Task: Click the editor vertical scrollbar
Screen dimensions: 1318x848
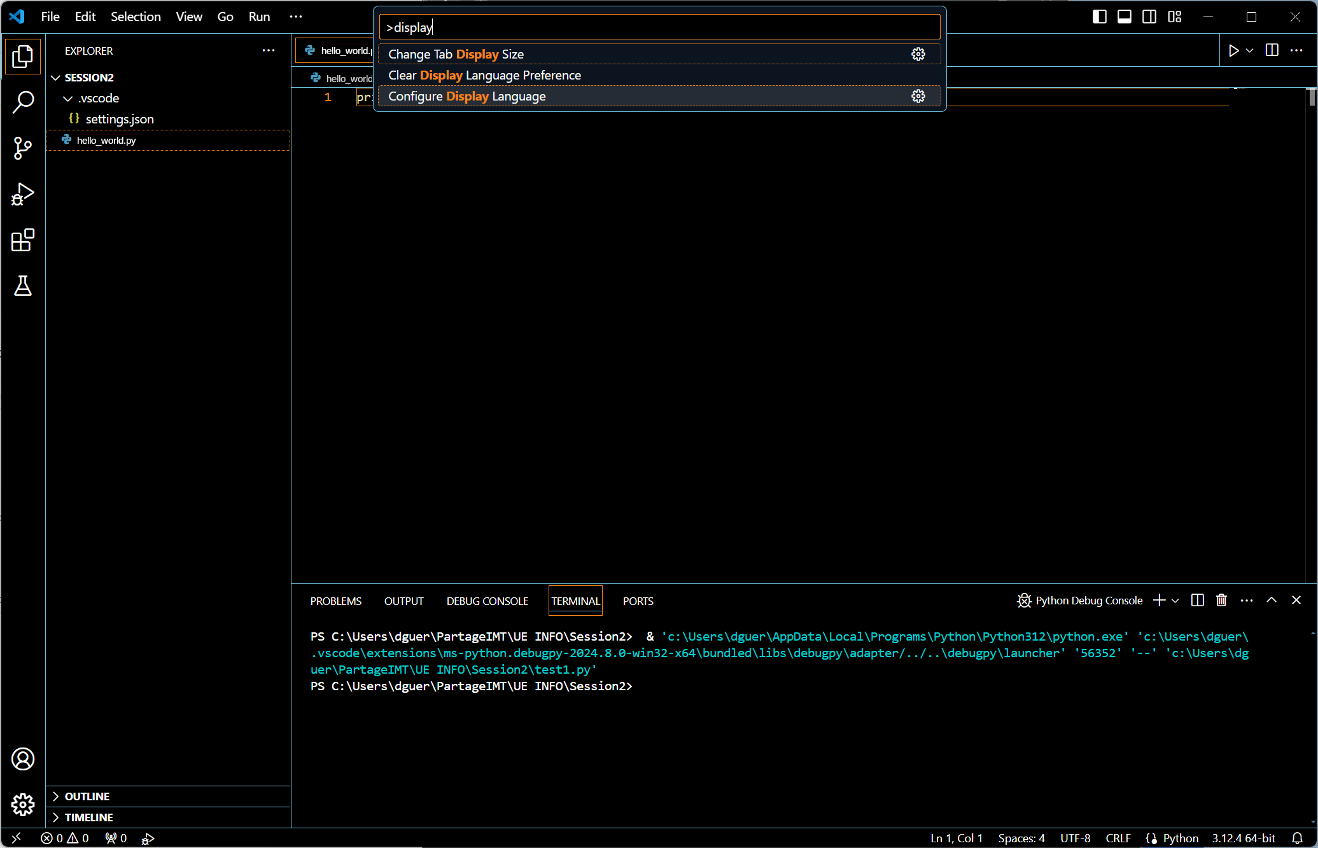Action: click(x=1312, y=97)
